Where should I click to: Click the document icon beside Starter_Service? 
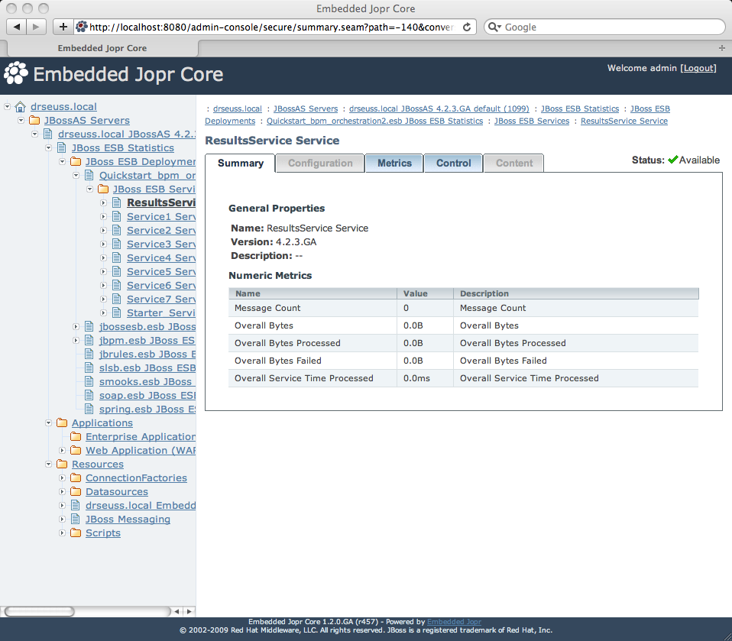[x=117, y=312]
